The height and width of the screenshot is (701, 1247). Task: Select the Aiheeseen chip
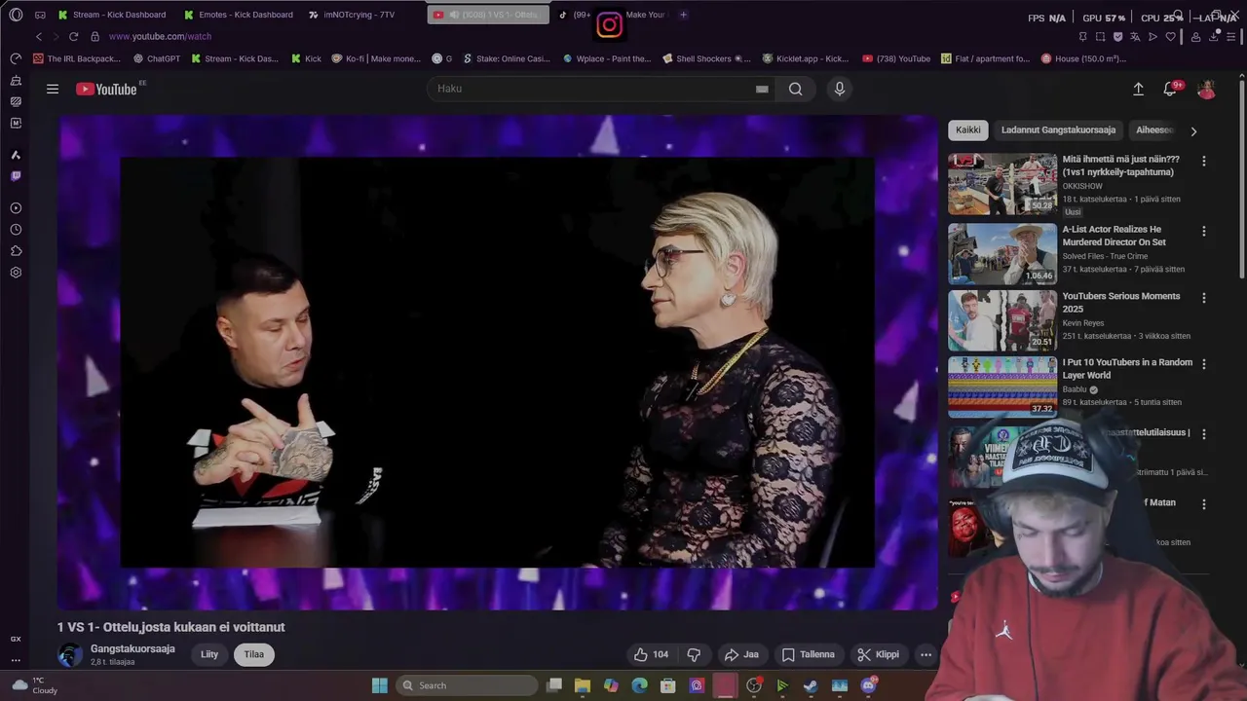(1153, 129)
